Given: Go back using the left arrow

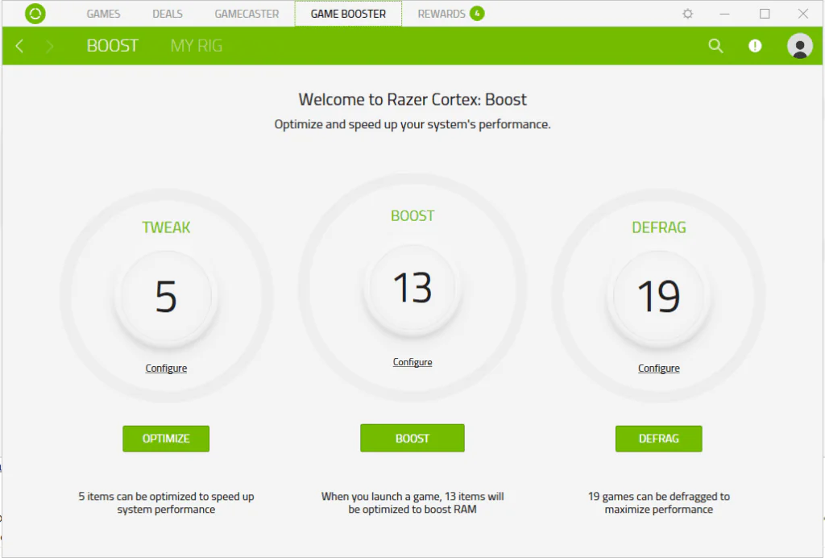Looking at the screenshot, I should [19, 47].
